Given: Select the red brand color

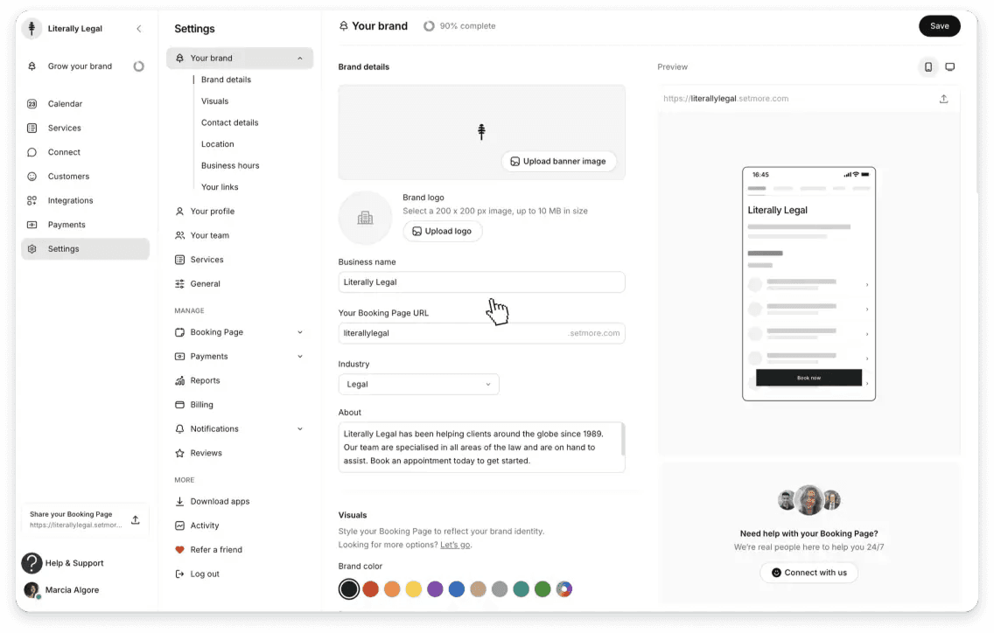Looking at the screenshot, I should 370,589.
